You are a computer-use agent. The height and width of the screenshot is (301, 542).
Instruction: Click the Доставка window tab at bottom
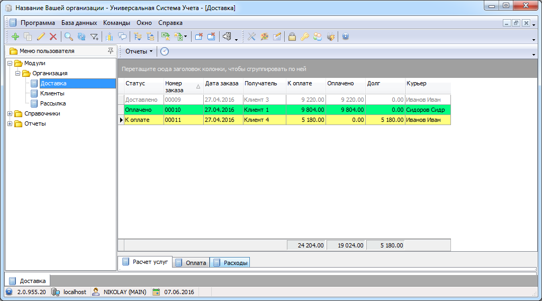click(x=28, y=281)
